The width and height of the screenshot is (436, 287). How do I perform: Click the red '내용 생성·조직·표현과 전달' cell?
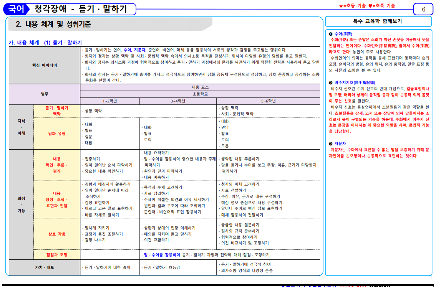point(57,200)
